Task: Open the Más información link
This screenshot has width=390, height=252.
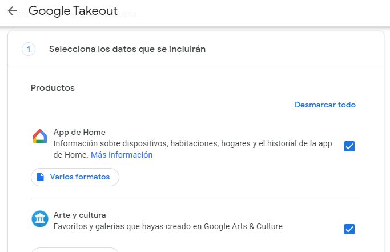Action: (122, 155)
